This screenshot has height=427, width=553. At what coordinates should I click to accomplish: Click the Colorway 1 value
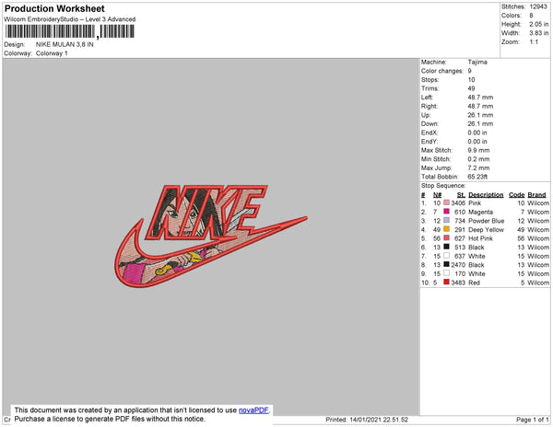tap(52, 53)
